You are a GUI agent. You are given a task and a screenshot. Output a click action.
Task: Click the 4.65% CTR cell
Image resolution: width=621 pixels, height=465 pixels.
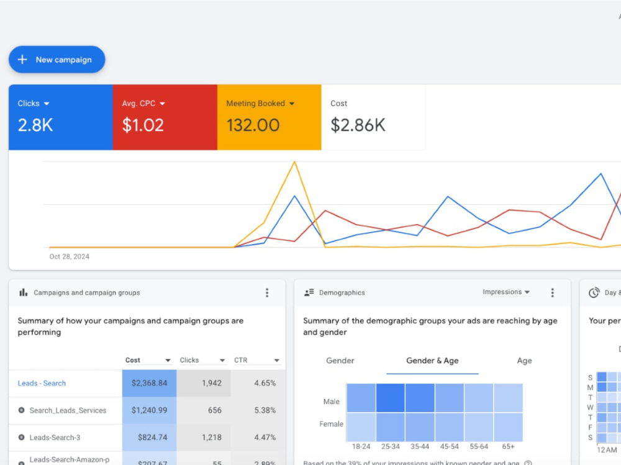coord(258,383)
